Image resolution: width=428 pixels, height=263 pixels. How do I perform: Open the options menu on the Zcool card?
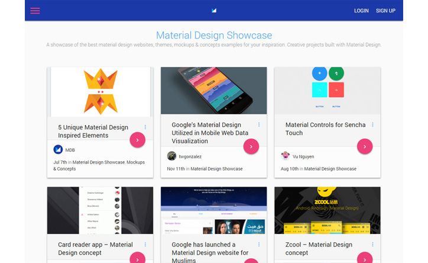(x=372, y=245)
